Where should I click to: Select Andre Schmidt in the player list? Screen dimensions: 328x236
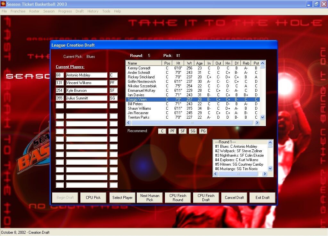pos(193,73)
